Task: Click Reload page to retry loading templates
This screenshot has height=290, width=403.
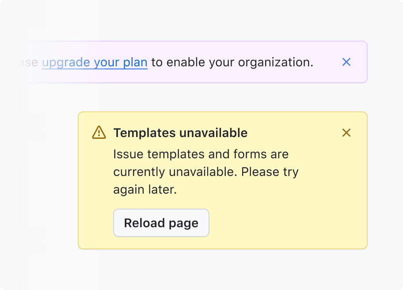Action: click(x=161, y=223)
